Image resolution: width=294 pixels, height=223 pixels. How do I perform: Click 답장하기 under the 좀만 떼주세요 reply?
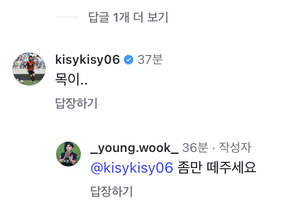111,191
